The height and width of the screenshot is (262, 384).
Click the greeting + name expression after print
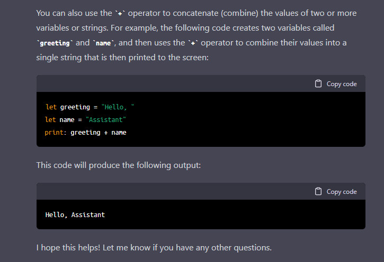coord(99,133)
